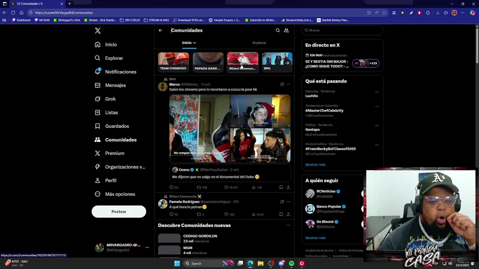Open the MrVargasTv | Kick bookmark
The width and height of the screenshot is (479, 269).
67,20
